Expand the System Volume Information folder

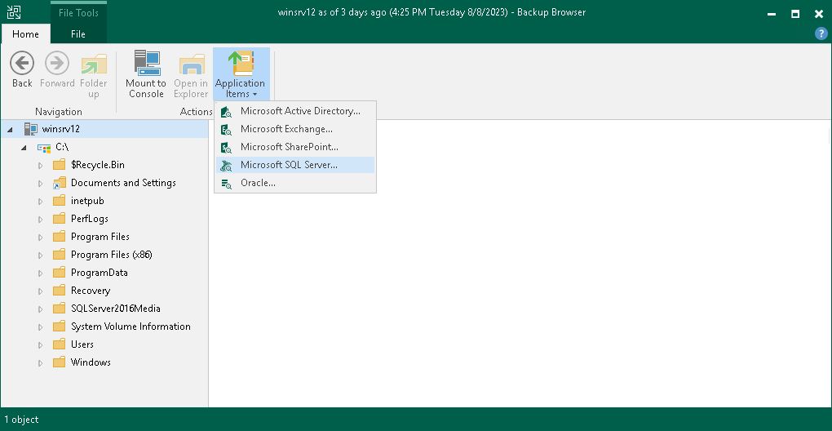coord(40,327)
